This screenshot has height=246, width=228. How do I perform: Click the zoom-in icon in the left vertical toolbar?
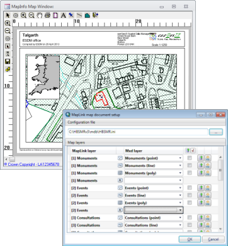[x=8, y=23]
